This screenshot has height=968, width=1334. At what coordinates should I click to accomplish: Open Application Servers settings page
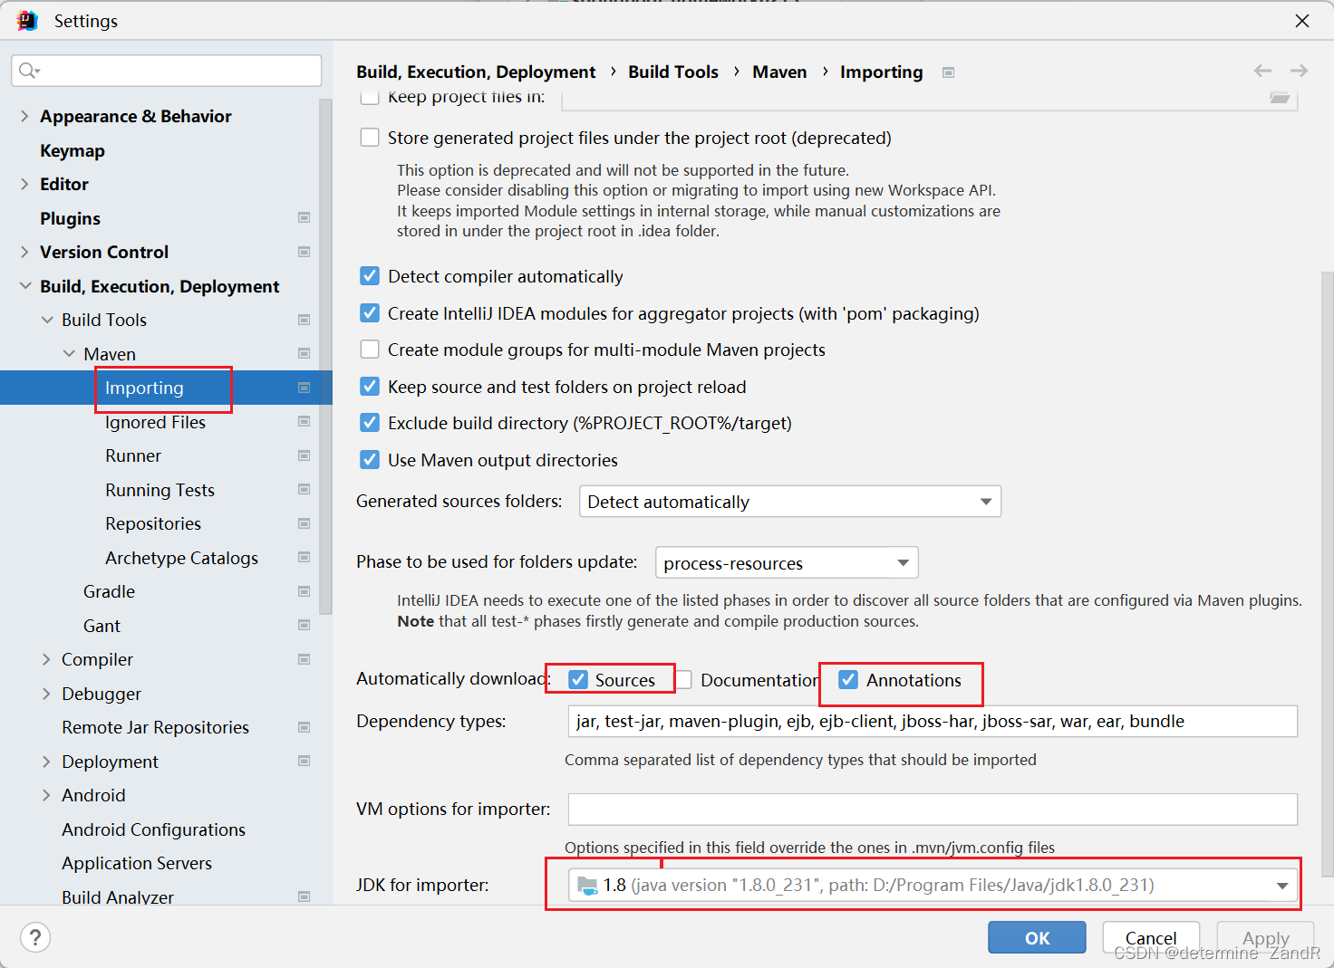pyautogui.click(x=137, y=863)
